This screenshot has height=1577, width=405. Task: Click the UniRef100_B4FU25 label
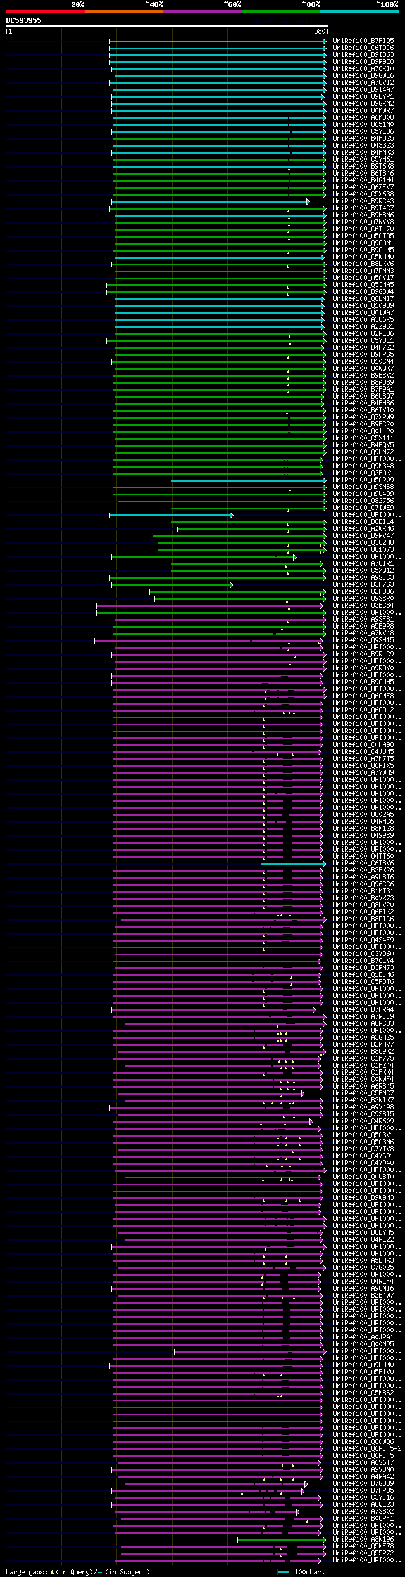click(x=363, y=138)
